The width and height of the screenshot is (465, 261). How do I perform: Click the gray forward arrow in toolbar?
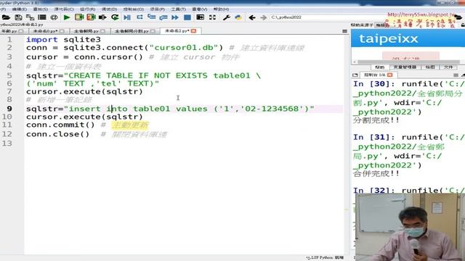click(263, 17)
